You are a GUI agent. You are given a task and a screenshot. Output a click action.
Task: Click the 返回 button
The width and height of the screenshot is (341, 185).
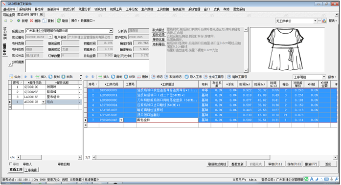(328, 164)
